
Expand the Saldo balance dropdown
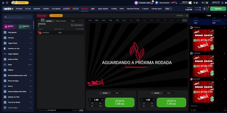tap(189, 8)
